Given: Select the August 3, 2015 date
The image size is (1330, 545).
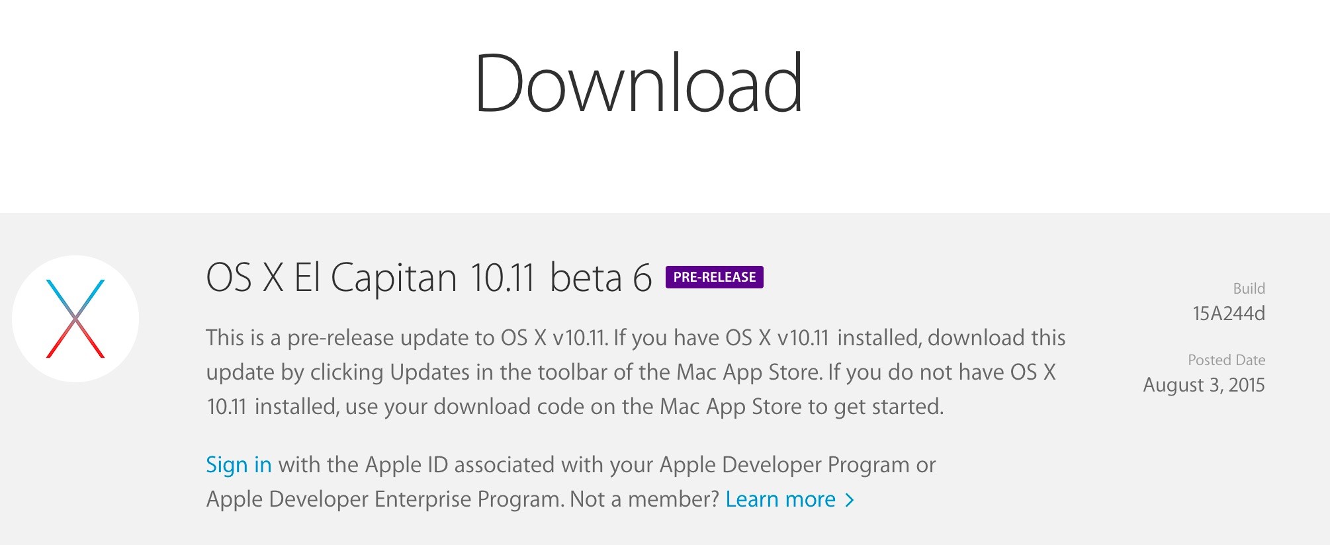Looking at the screenshot, I should 1204,385.
